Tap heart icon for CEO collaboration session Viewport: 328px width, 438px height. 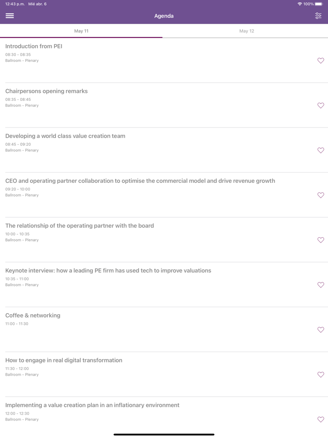(x=321, y=195)
